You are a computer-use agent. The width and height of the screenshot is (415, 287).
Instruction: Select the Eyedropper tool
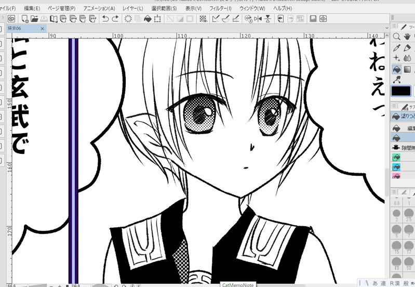[396, 47]
